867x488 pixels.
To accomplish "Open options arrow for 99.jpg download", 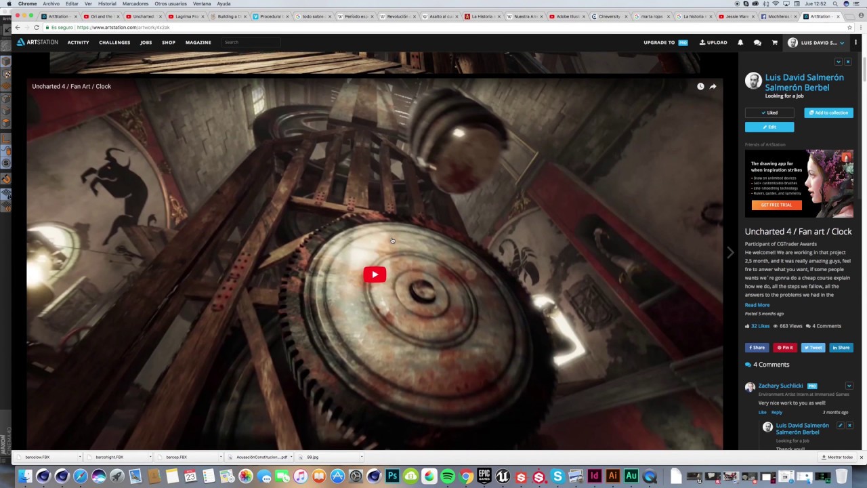I will point(360,457).
